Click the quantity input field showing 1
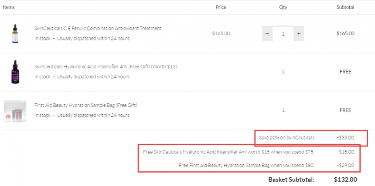 coord(283,33)
